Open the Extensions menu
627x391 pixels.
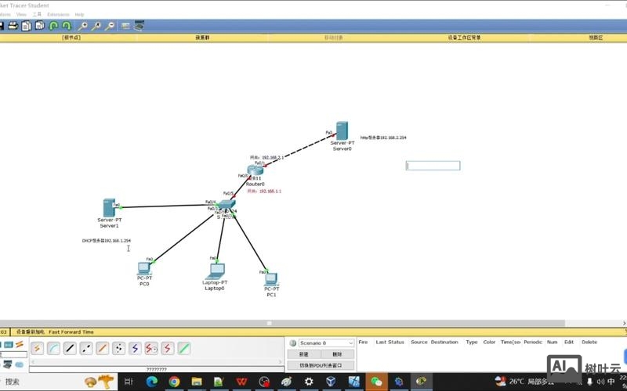click(x=58, y=14)
